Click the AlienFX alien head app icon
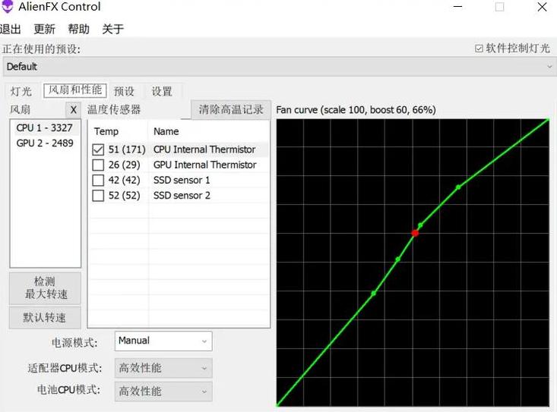 pos(7,6)
